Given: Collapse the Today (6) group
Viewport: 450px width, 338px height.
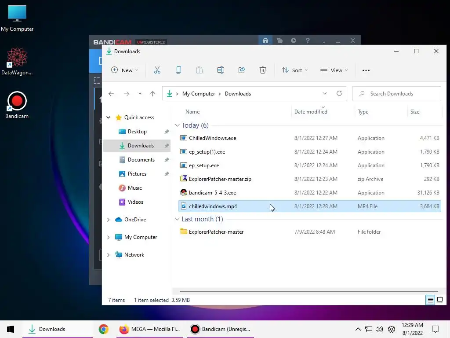Looking at the screenshot, I should (177, 125).
